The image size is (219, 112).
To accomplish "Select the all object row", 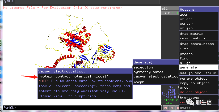I will point(170,8).
